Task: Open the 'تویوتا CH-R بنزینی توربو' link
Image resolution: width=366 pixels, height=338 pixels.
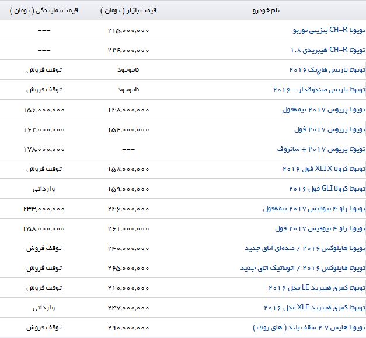Action: click(329, 30)
